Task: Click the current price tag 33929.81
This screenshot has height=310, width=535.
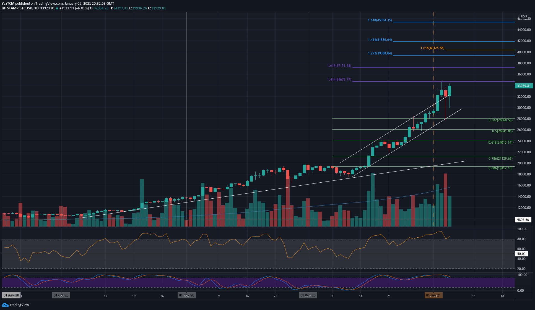Action: point(524,86)
